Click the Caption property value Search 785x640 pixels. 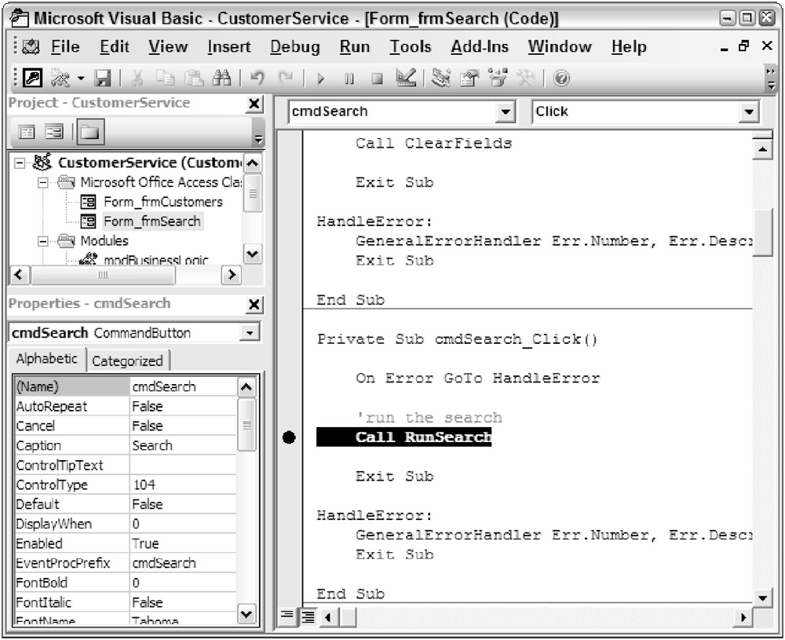coord(182,445)
